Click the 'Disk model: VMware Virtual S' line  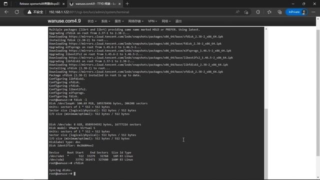click(72, 128)
